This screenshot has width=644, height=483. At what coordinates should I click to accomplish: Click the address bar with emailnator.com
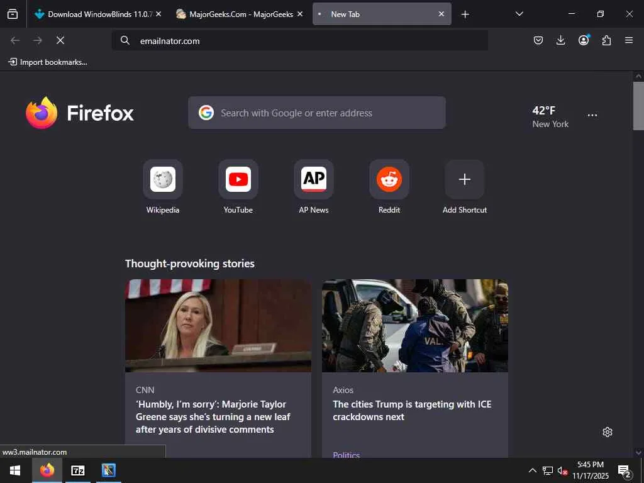[x=300, y=41]
